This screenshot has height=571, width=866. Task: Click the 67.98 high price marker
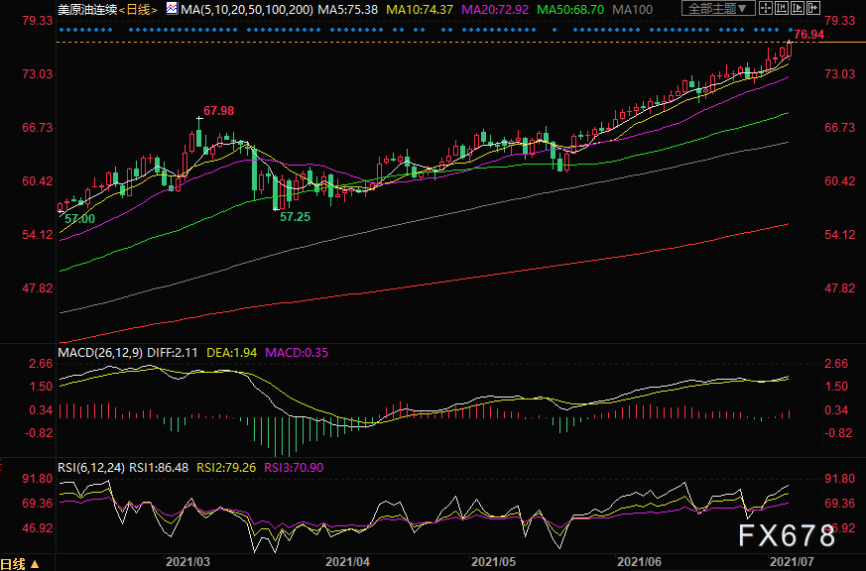pos(218,111)
